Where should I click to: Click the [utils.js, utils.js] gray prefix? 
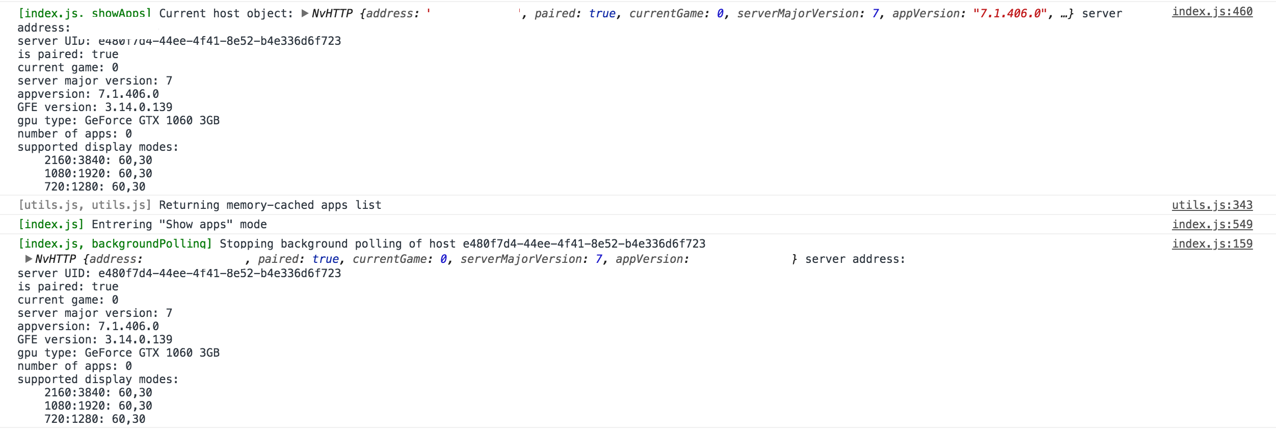(x=85, y=205)
